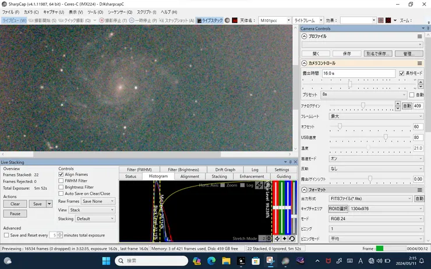Open the カメラコントロール section hamburger menu

(419, 63)
